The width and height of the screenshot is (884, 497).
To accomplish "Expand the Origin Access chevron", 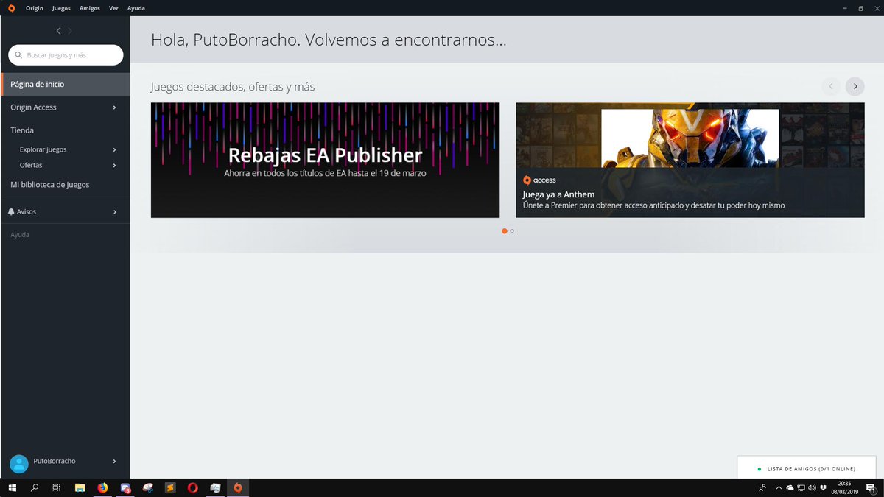I will coord(115,107).
